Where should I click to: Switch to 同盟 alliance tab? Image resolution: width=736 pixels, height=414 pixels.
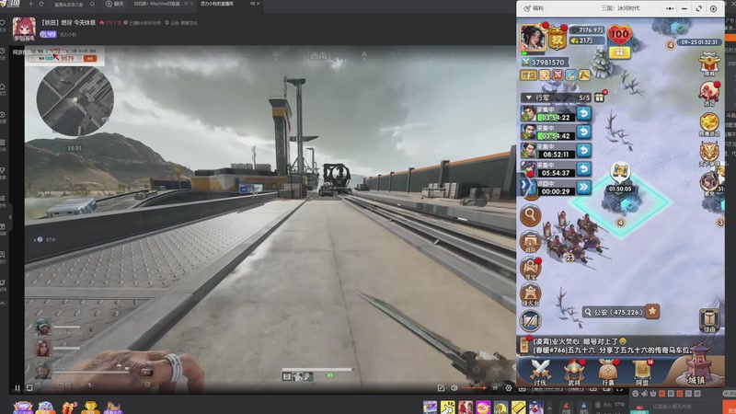[641, 373]
